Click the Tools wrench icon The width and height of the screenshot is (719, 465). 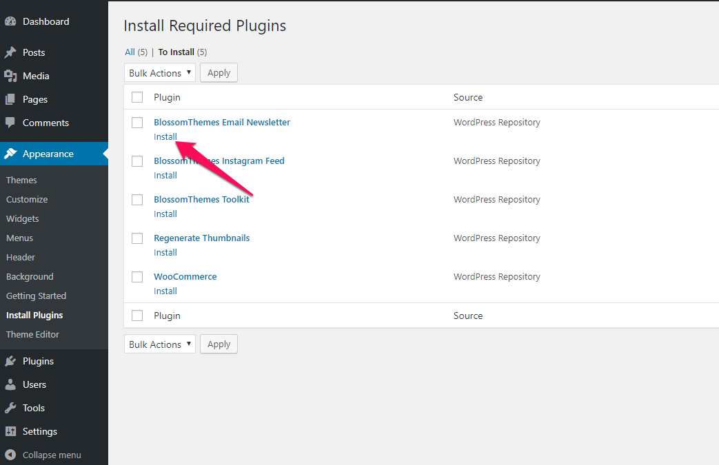[10, 409]
